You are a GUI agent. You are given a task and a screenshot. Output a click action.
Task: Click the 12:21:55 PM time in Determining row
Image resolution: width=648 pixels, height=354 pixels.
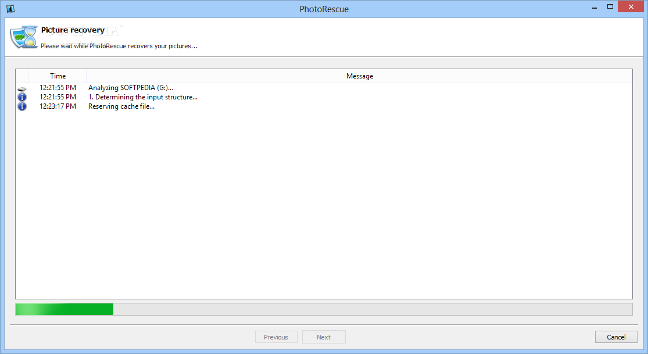[x=58, y=97]
